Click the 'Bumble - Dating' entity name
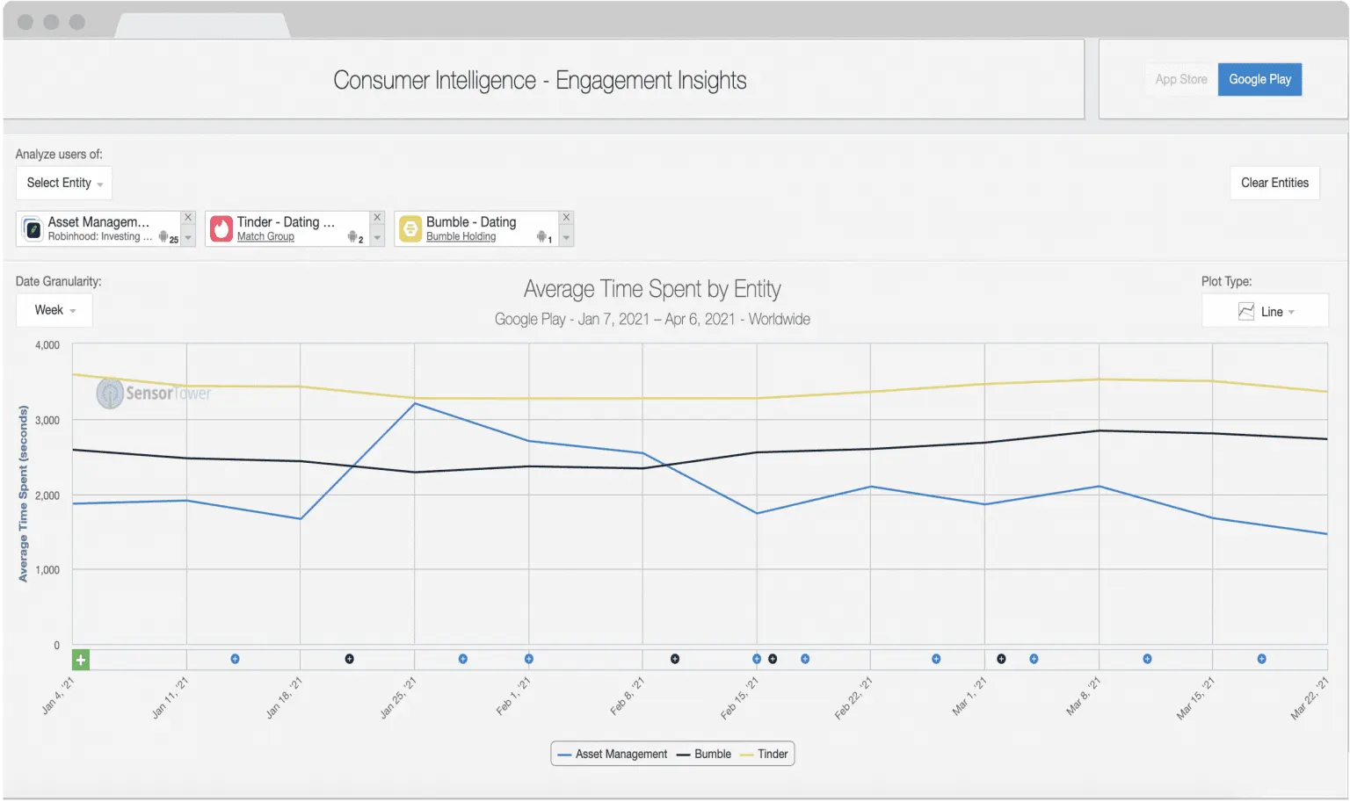 tap(471, 222)
